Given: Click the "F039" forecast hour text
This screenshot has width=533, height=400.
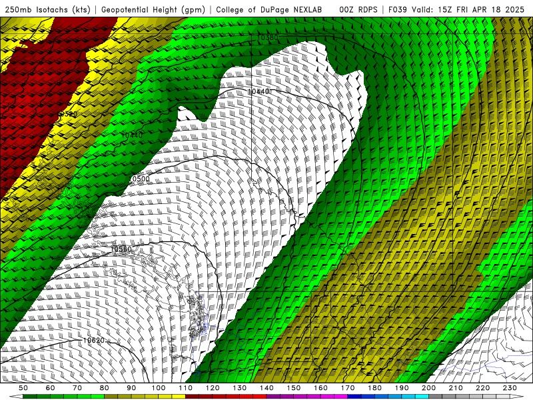Looking at the screenshot, I should click(398, 9).
